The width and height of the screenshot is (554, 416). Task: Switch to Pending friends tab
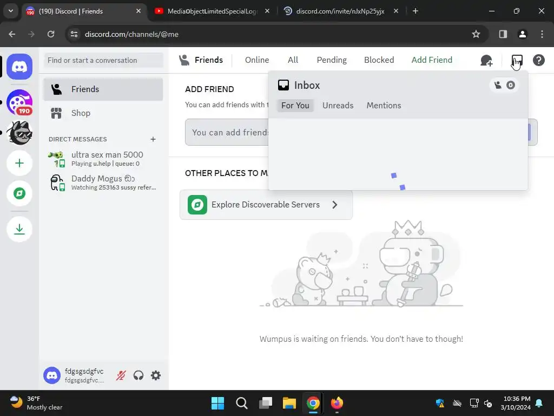(332, 60)
